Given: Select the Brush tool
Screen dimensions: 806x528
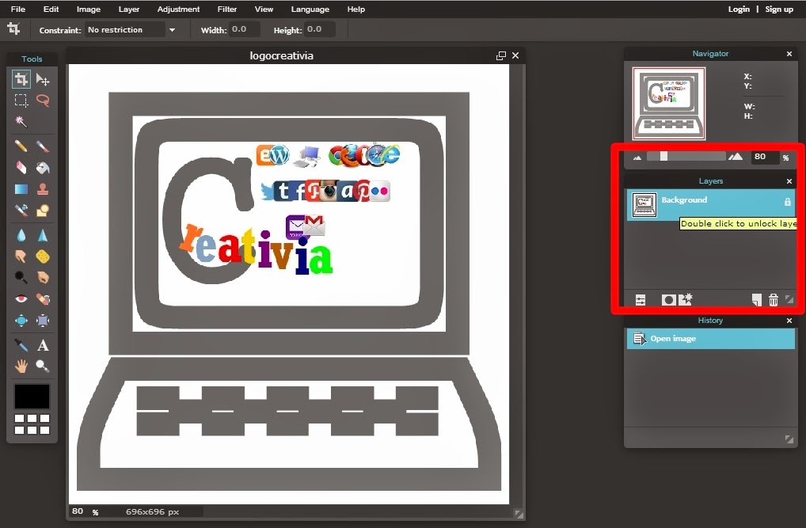Looking at the screenshot, I should [43, 146].
